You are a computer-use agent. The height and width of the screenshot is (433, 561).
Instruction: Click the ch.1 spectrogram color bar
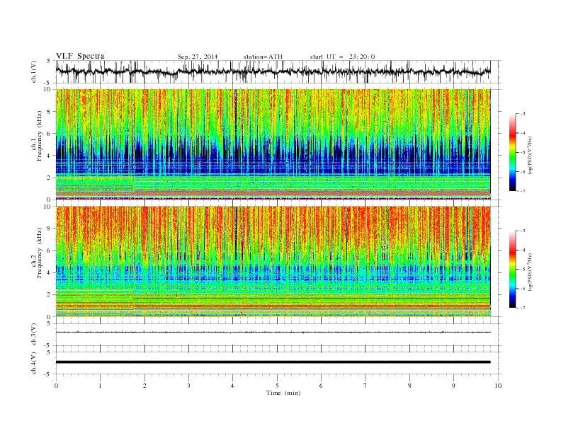513,152
